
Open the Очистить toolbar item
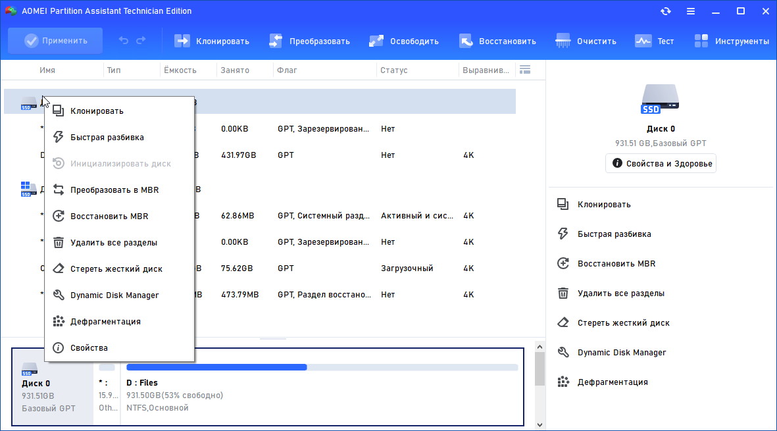pyautogui.click(x=586, y=41)
